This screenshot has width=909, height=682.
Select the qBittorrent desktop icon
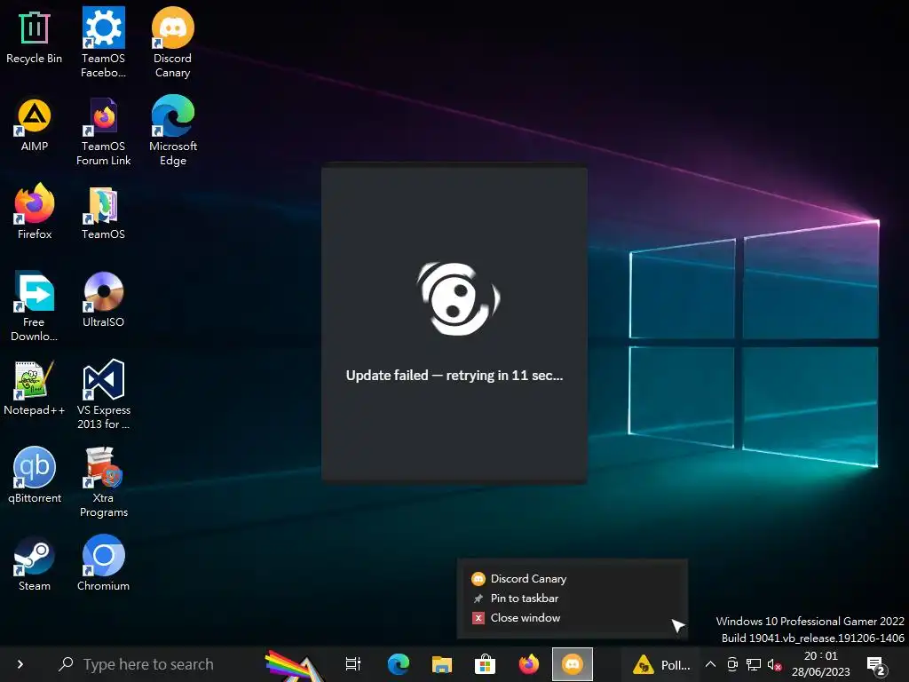tap(35, 476)
